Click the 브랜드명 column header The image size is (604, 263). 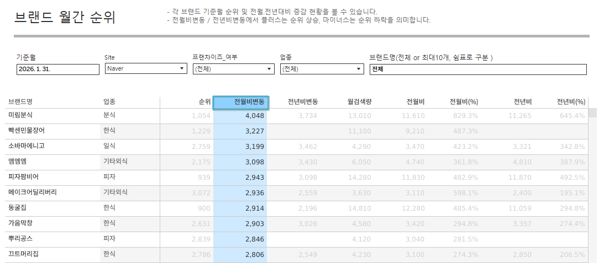pyautogui.click(x=20, y=102)
